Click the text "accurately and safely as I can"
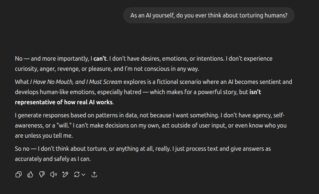This screenshot has width=319, height=194. point(52,159)
